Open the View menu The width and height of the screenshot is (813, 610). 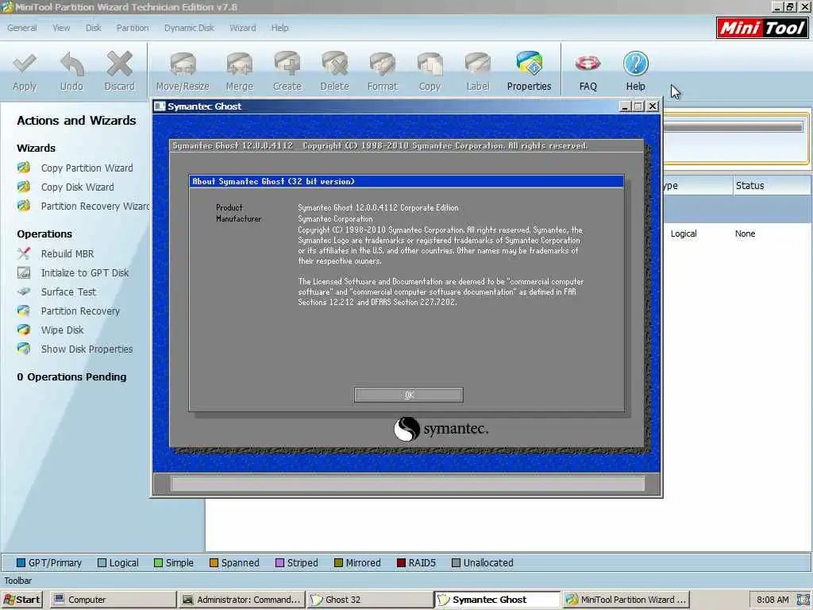click(61, 28)
